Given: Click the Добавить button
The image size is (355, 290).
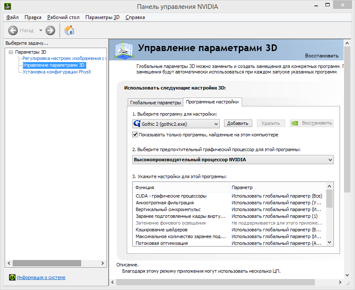Looking at the screenshot, I should tap(238, 123).
